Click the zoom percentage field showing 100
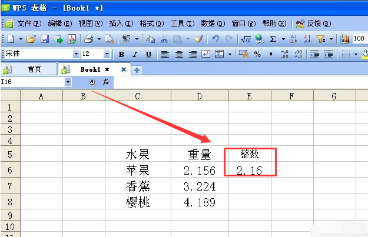This screenshot has height=237, width=368. 360,38
